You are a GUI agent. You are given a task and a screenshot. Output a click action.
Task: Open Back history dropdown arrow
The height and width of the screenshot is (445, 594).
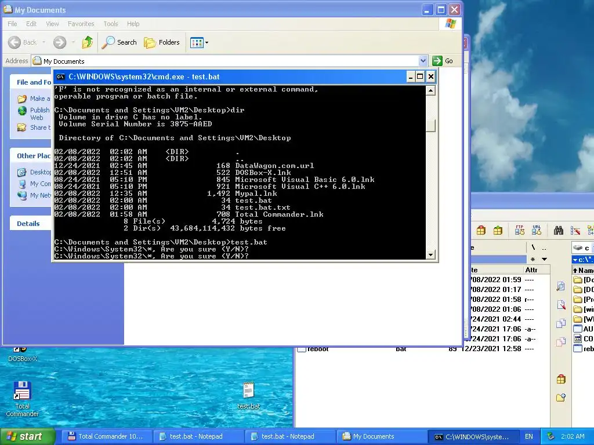coord(44,42)
